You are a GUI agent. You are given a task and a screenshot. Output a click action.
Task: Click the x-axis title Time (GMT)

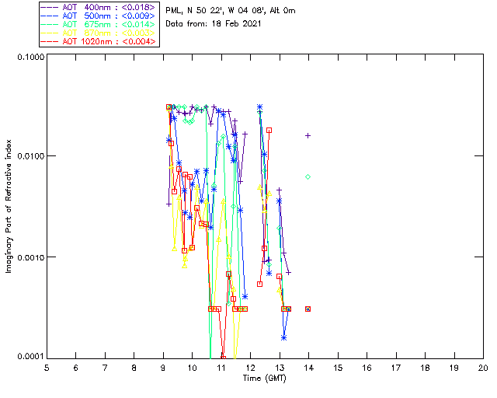(264, 379)
